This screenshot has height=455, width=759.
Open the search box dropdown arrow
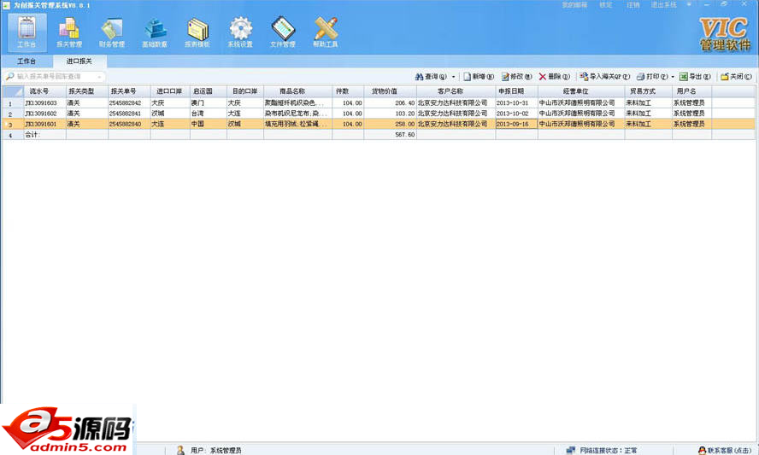pyautogui.click(x=99, y=77)
